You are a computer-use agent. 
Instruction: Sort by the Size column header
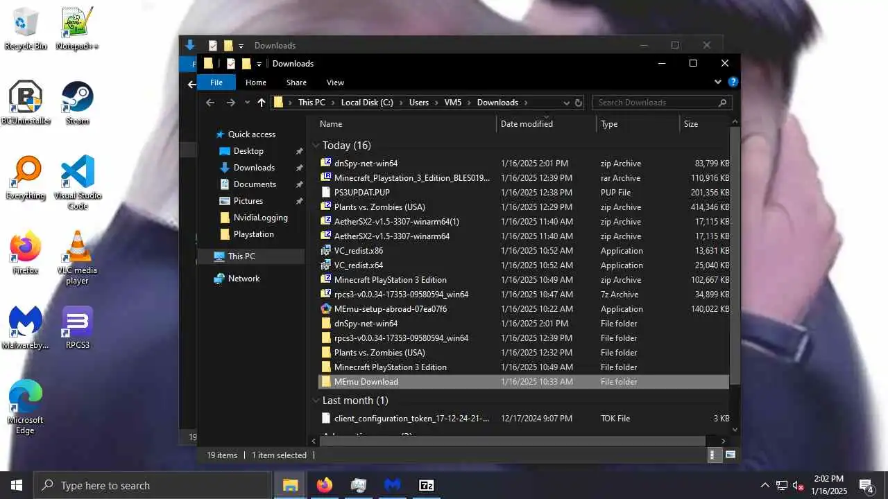[704, 124]
